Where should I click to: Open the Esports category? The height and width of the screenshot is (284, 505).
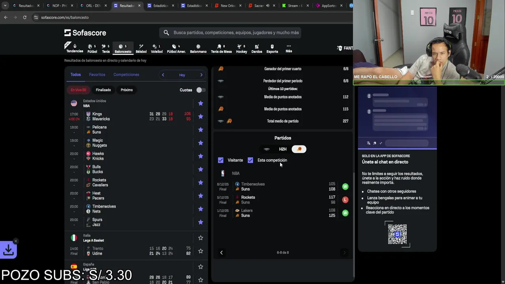272,49
